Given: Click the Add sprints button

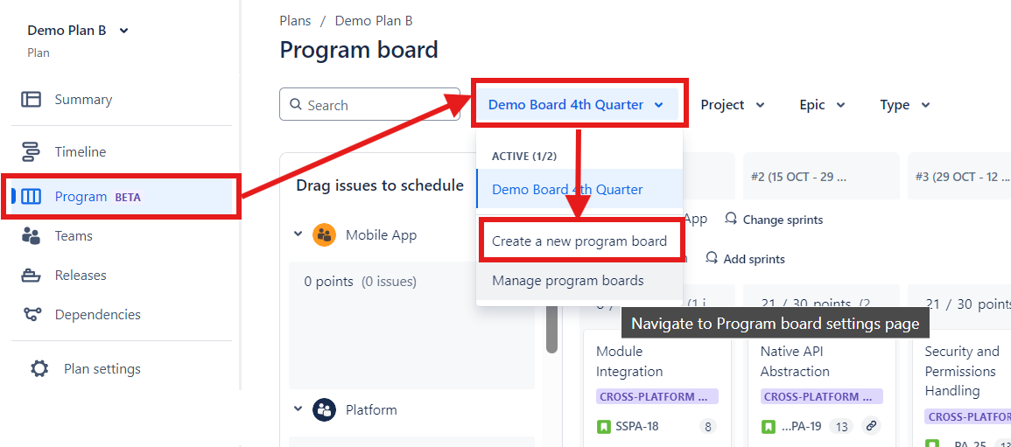Looking at the screenshot, I should click(x=745, y=259).
